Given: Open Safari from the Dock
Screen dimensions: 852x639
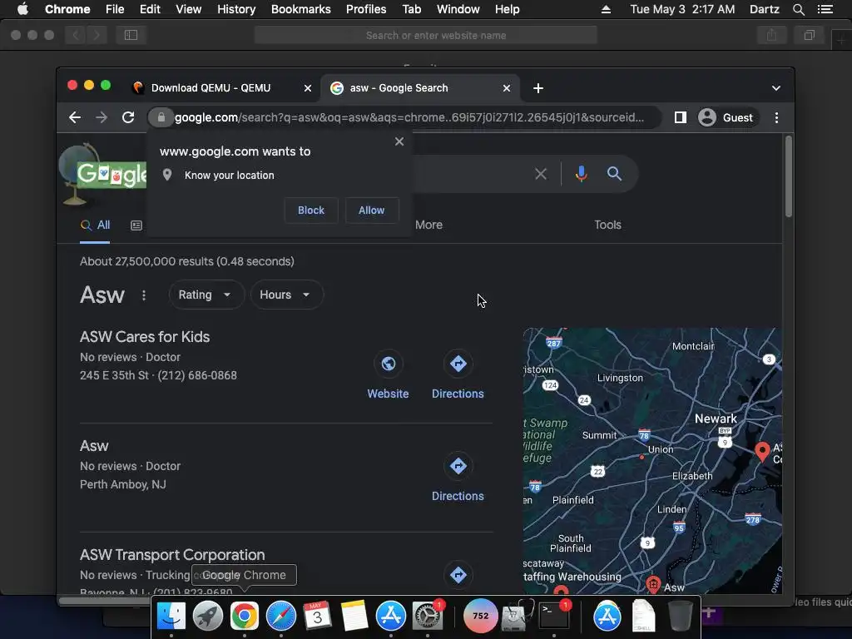Looking at the screenshot, I should [x=281, y=616].
